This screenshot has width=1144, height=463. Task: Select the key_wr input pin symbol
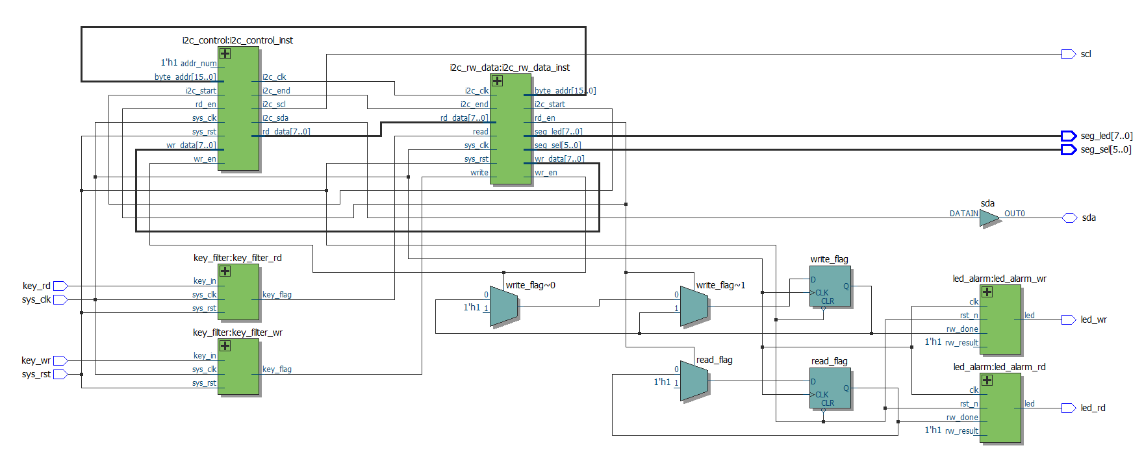click(60, 360)
